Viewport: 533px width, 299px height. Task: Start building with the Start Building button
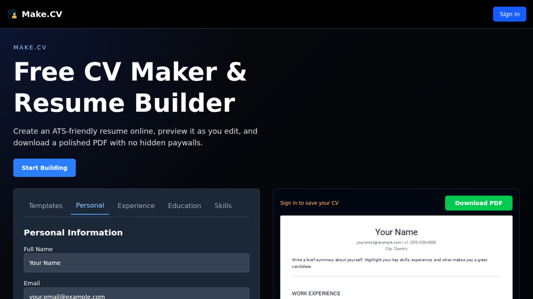[44, 168]
